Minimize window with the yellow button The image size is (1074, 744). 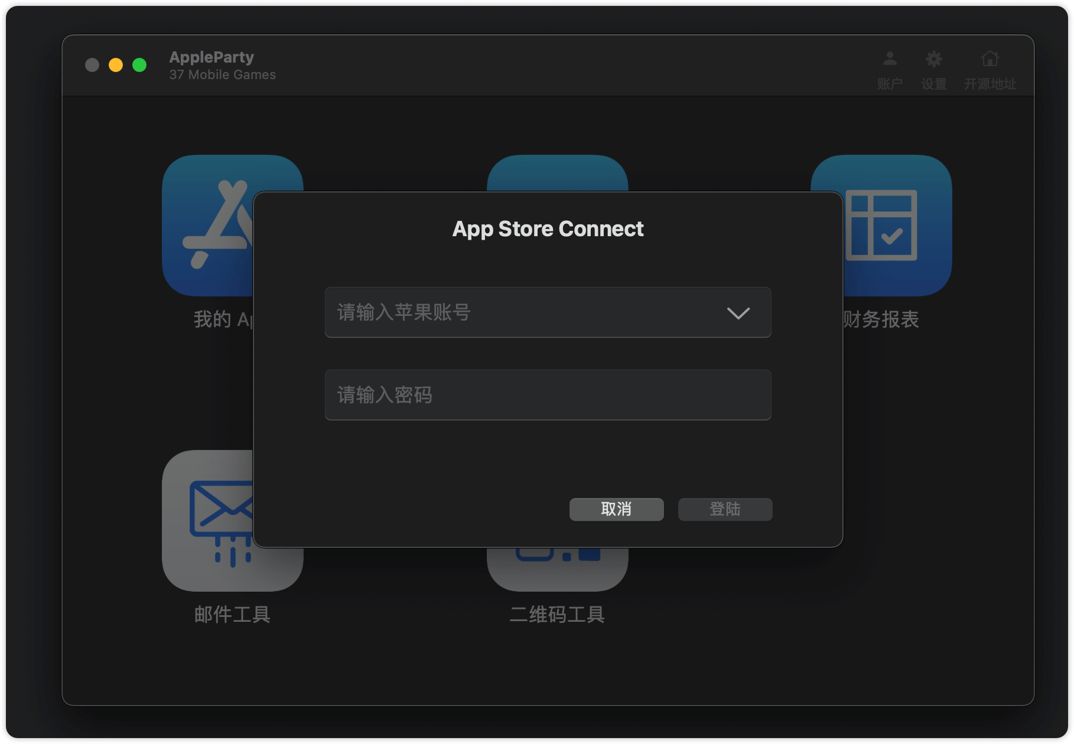(x=116, y=65)
